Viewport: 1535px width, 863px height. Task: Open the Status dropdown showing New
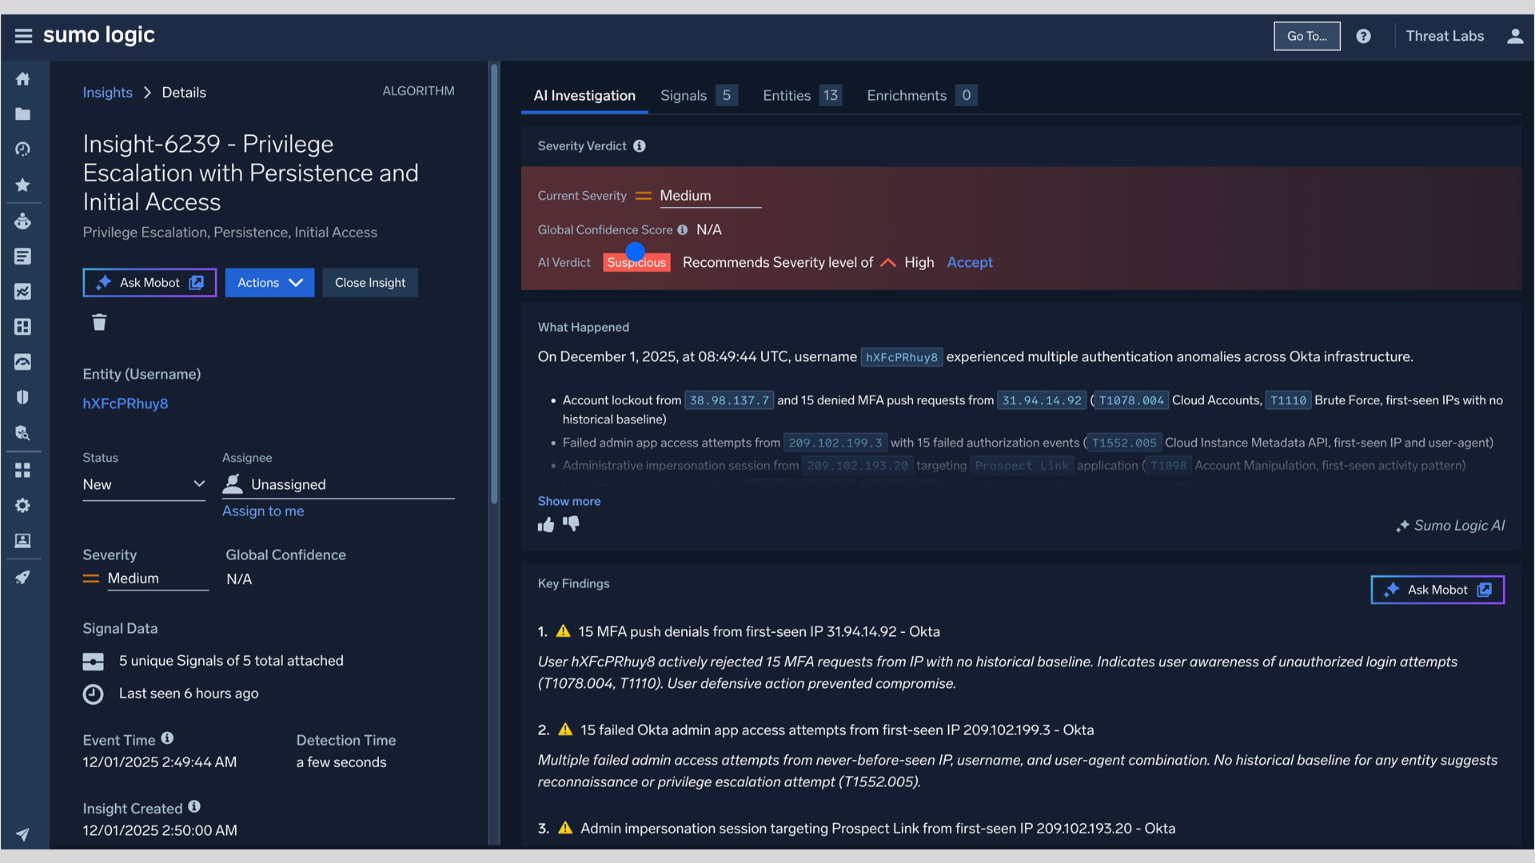point(144,484)
